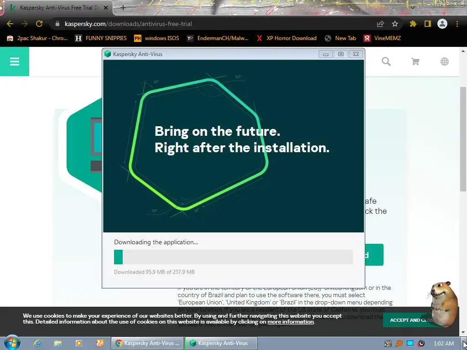This screenshot has height=350, width=467.
Task: Click the download progress bar
Action: pyautogui.click(x=233, y=257)
